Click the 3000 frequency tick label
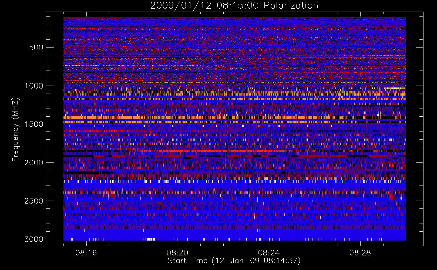The height and width of the screenshot is (270, 437). (34, 239)
